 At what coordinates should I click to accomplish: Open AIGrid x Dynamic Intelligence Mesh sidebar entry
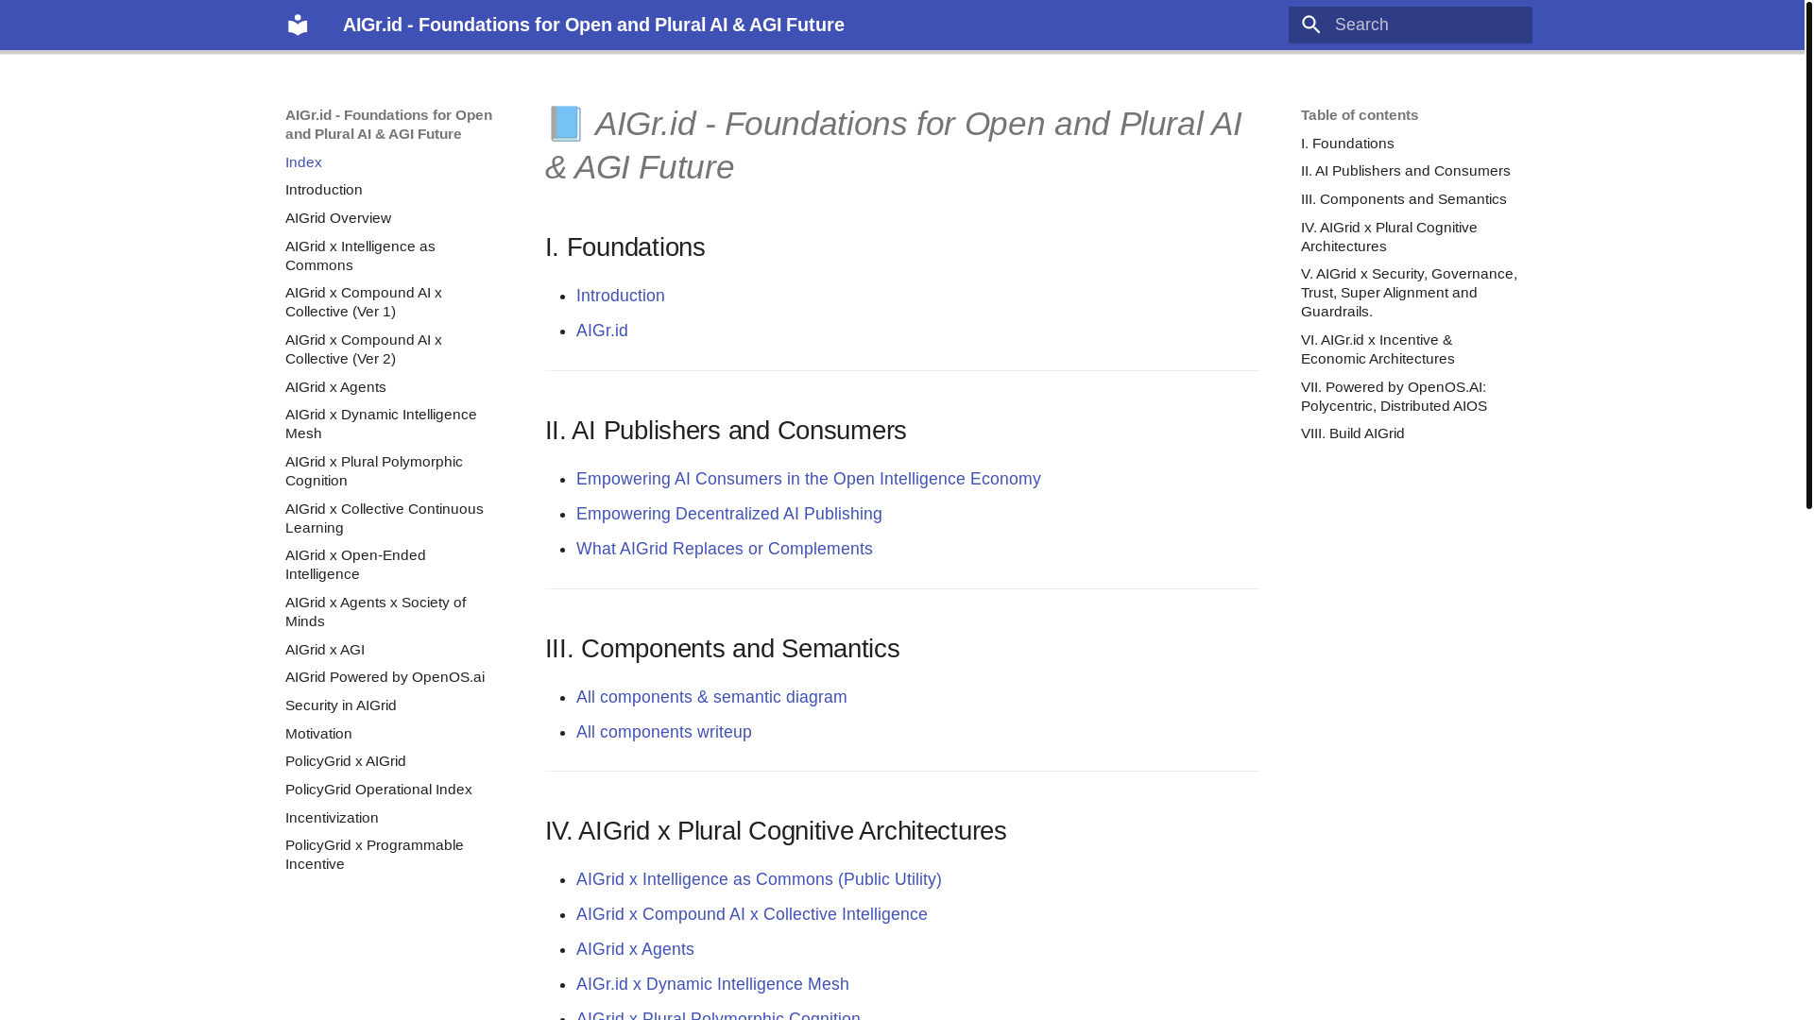click(381, 424)
